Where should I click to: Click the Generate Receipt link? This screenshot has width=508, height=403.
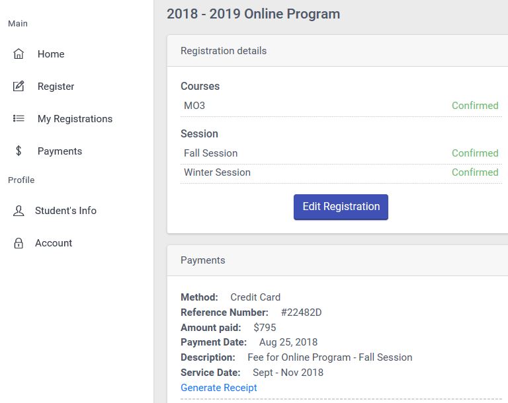[218, 388]
